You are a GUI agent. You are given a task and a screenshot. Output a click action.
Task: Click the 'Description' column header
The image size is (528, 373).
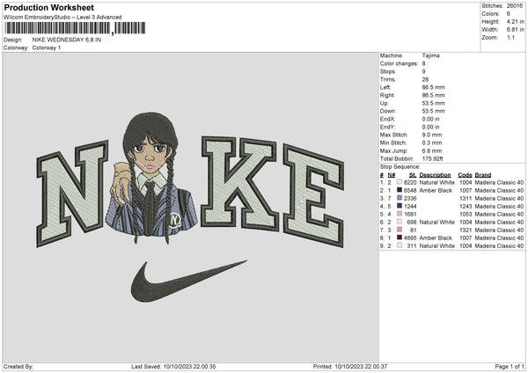pyautogui.click(x=435, y=175)
